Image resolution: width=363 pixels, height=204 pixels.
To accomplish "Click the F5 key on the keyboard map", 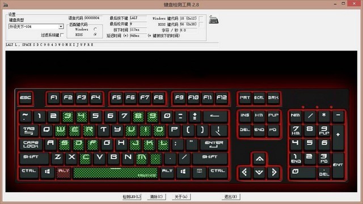I will point(116,98).
